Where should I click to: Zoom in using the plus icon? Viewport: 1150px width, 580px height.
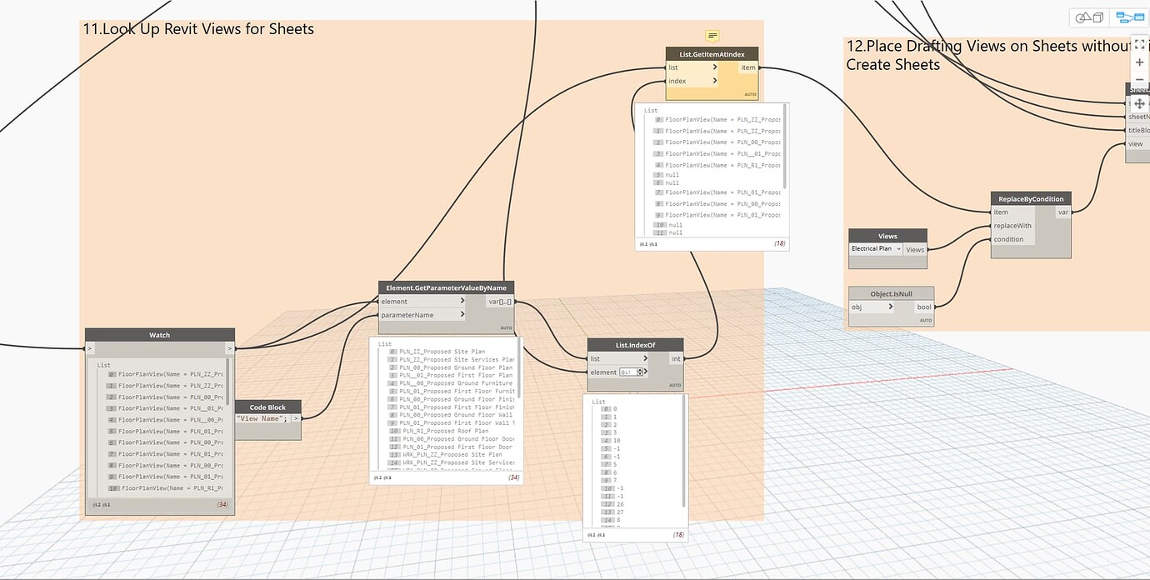point(1139,62)
